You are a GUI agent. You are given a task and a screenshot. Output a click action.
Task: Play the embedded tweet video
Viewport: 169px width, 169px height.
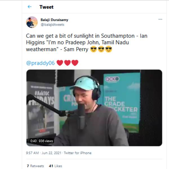coord(94,108)
